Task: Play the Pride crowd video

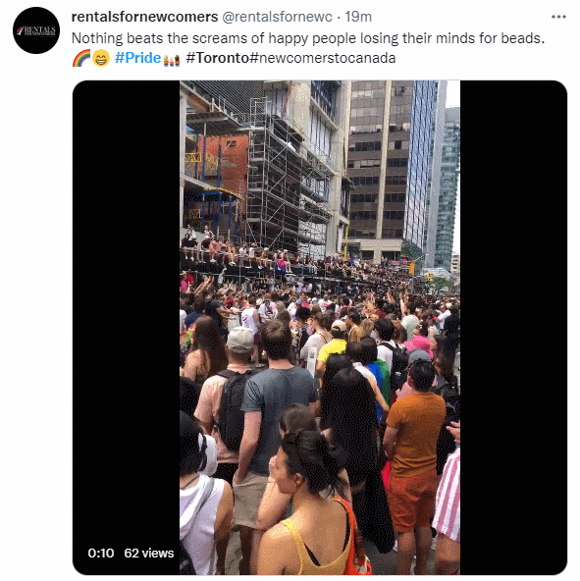Action: [320, 328]
